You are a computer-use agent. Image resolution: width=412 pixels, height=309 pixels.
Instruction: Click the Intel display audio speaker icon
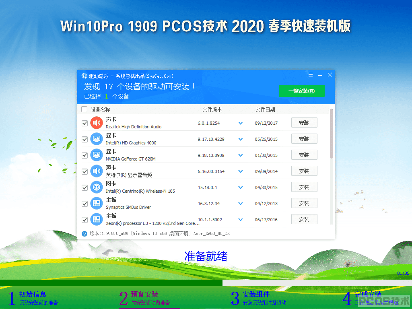click(97, 171)
